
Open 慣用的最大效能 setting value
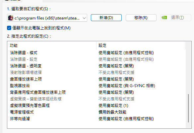[112, 112]
